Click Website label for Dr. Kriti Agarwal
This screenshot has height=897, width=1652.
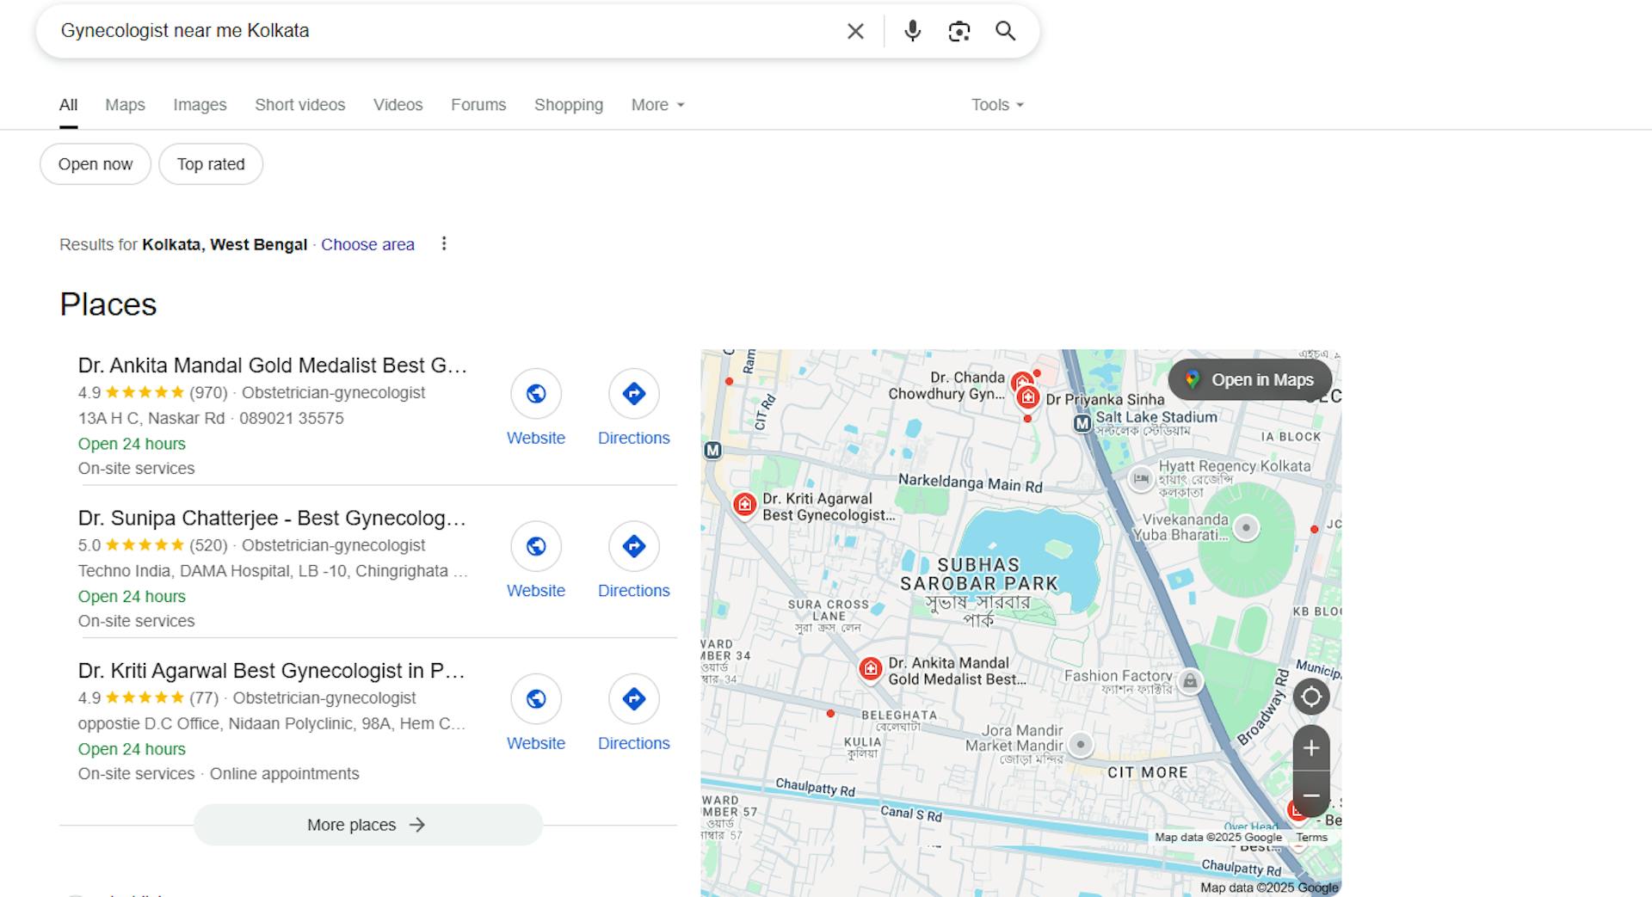point(536,743)
